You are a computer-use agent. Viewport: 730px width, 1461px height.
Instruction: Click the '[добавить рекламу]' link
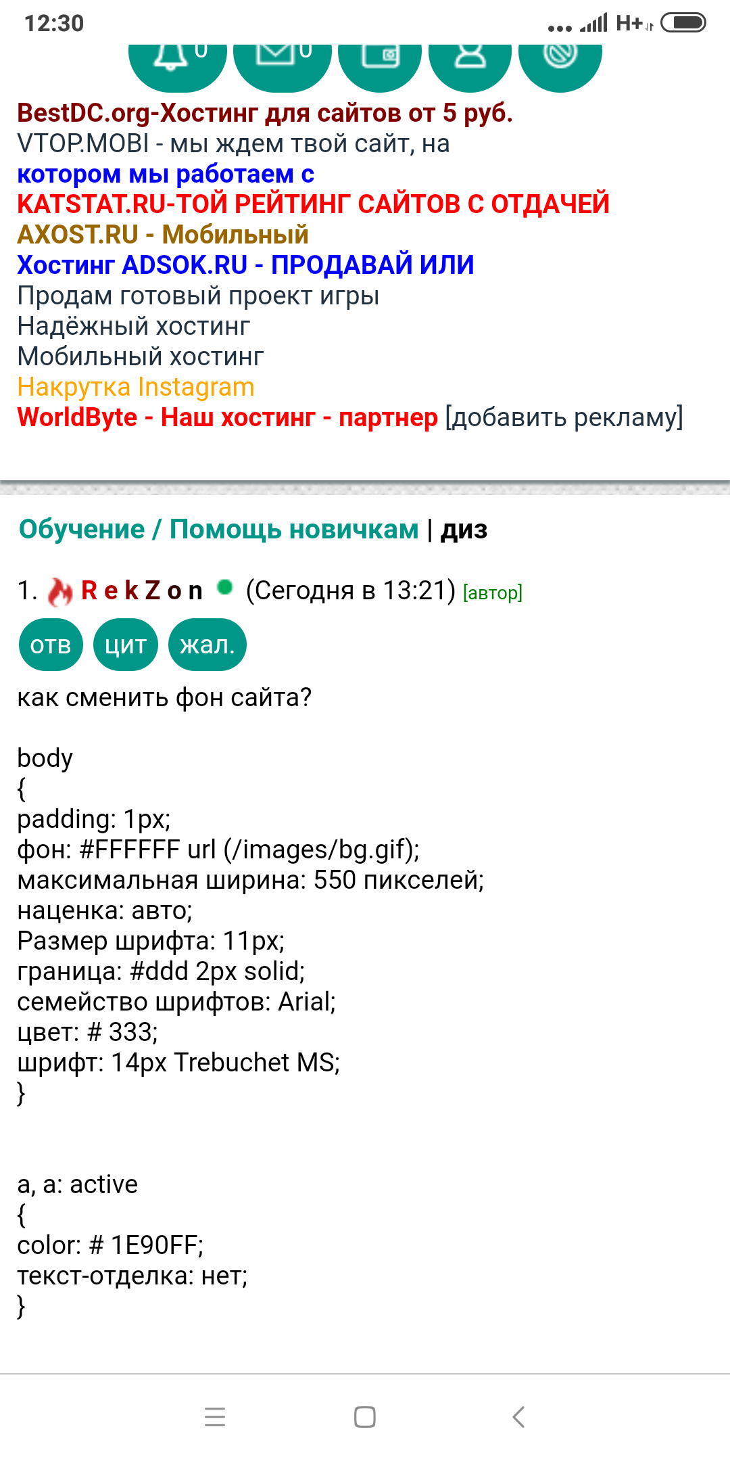564,417
